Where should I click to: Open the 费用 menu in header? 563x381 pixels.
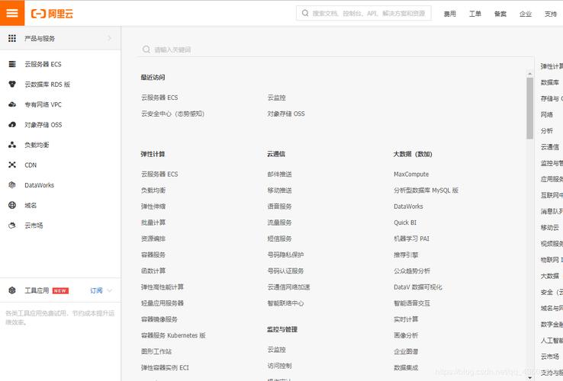click(450, 14)
